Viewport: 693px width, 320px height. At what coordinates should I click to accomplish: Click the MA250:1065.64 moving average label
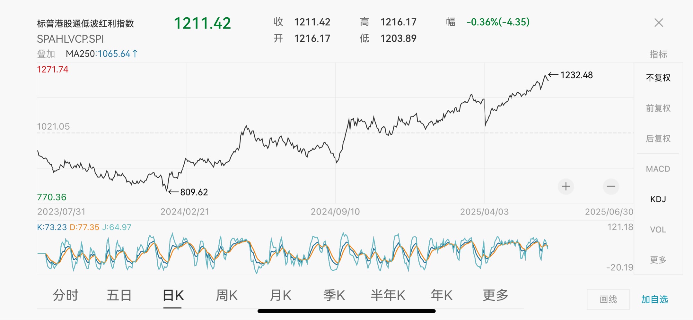point(101,54)
